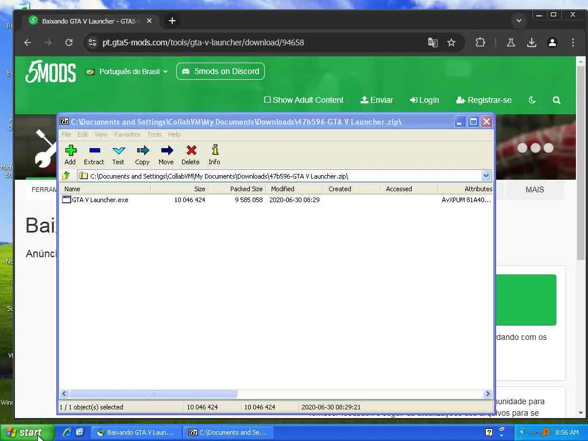The height and width of the screenshot is (441, 588).
Task: Click the 5MODS logo
Action: [51, 72]
